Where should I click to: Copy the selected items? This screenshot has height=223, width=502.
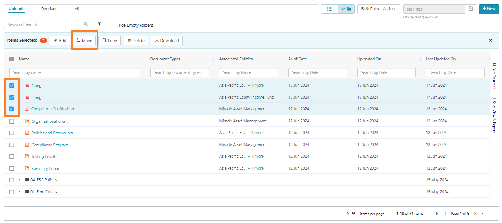[110, 41]
